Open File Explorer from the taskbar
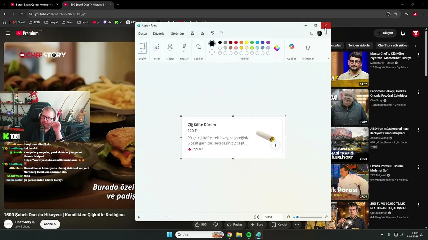Image resolution: width=428 pixels, height=240 pixels. pyautogui.click(x=239, y=235)
